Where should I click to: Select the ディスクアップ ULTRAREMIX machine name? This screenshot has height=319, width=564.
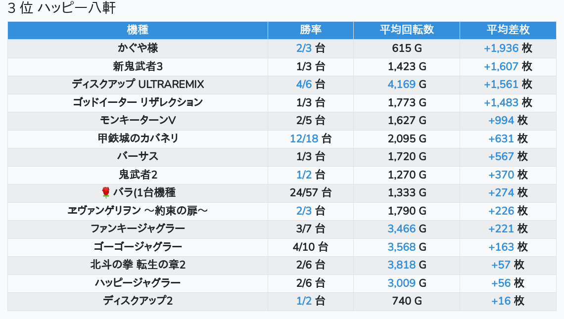(138, 84)
